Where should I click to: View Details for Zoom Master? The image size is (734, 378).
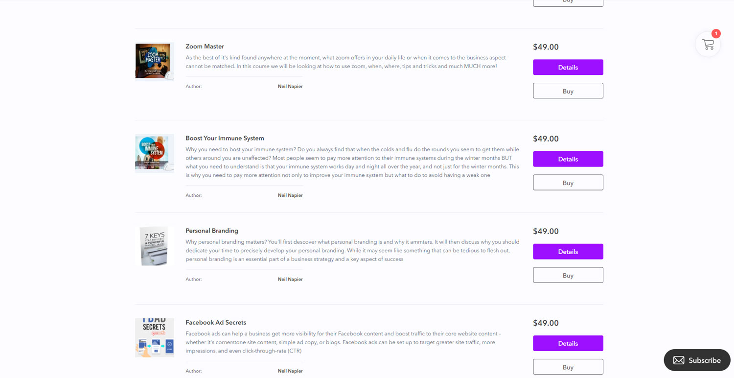568,68
